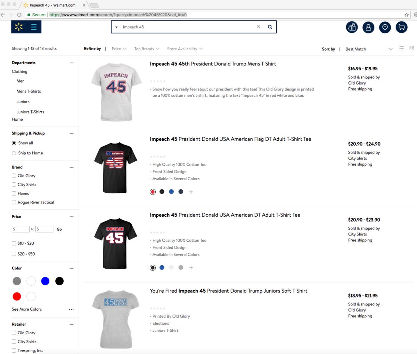Select the Ship to Home radio button
Viewport: 417px width, 354px height.
(x=14, y=153)
